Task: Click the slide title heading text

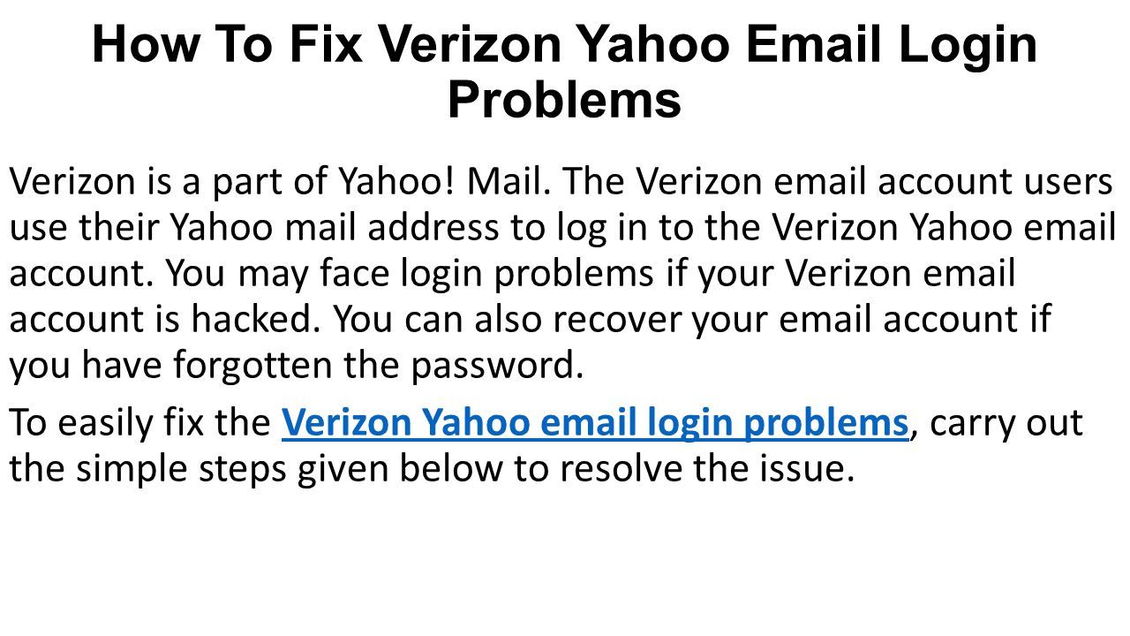Action: click(x=565, y=71)
